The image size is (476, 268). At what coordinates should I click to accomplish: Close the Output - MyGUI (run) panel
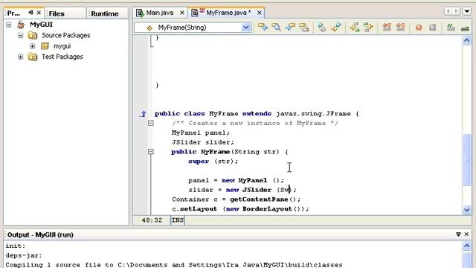tap(466, 234)
